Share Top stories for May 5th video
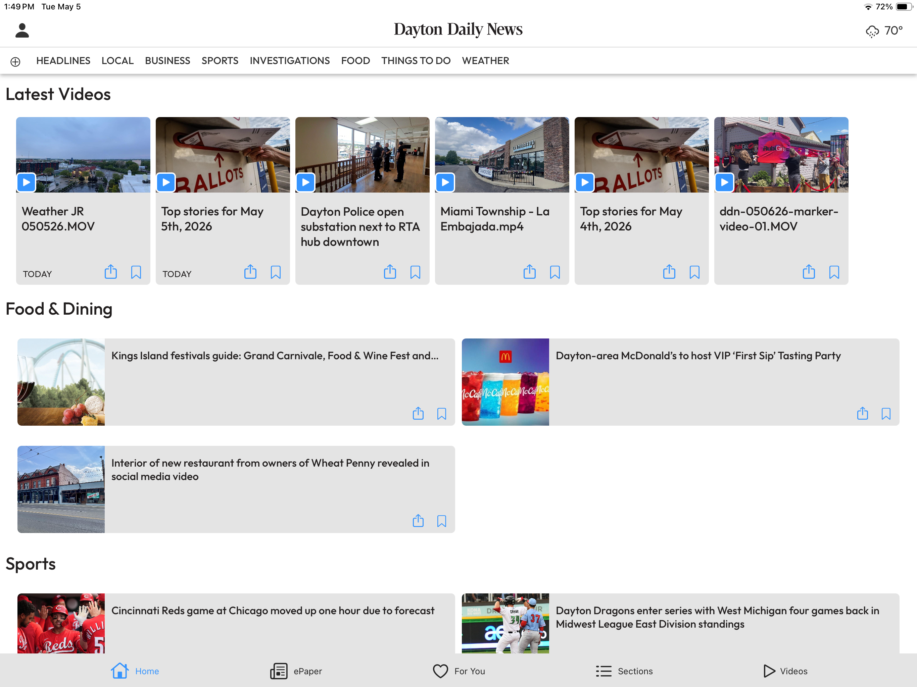The height and width of the screenshot is (687, 917). [250, 272]
